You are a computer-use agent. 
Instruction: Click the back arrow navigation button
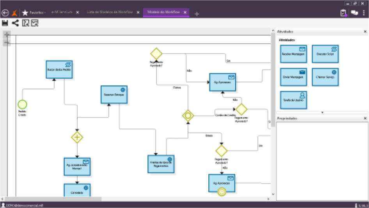(x=5, y=12)
